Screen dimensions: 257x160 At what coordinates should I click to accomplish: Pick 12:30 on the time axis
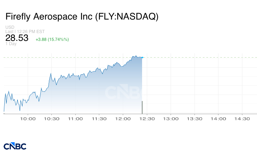pyautogui.click(x=147, y=119)
